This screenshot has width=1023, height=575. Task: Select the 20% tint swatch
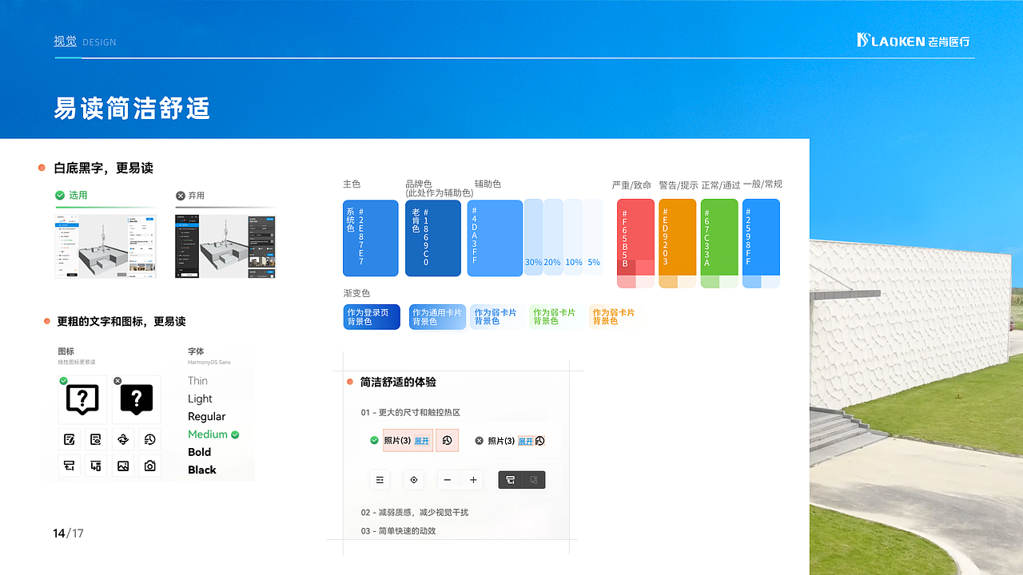(x=553, y=238)
